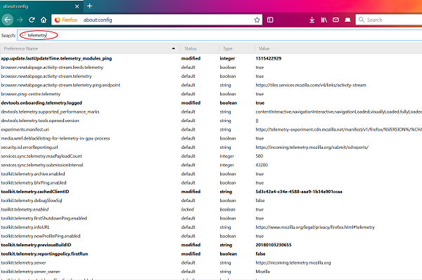
Task: Select toolkit.telemetry.debugSlowSql preference
Action: [x=211, y=200]
